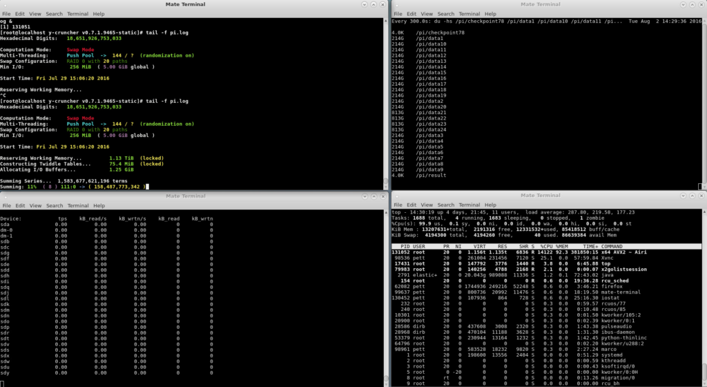Open Help menu in the iostat device terminal

[x=99, y=206]
